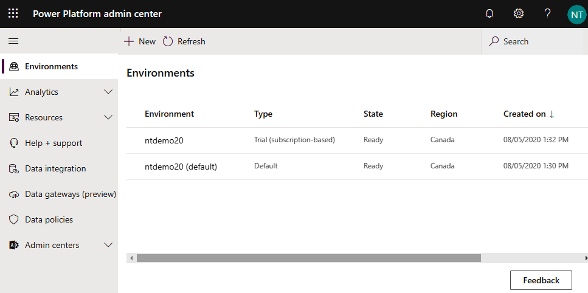Click the Environments globe icon
The width and height of the screenshot is (588, 293).
pos(14,66)
